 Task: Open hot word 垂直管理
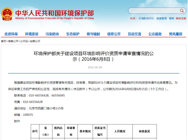pyautogui.click(x=162, y=18)
